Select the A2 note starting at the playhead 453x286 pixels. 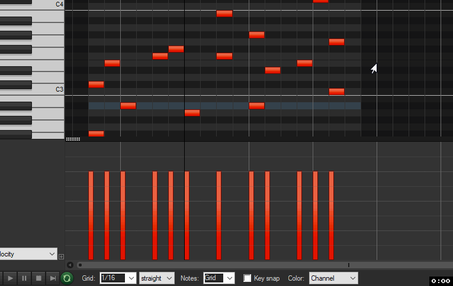192,113
